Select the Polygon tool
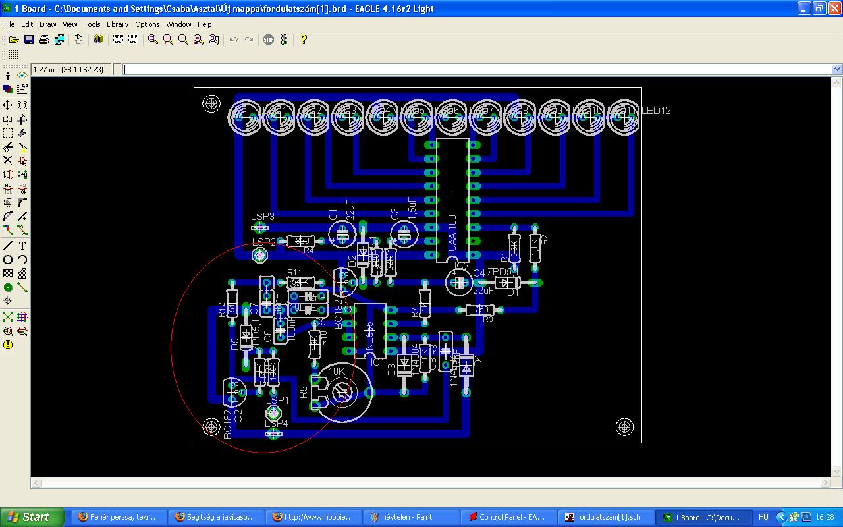This screenshot has height=527, width=843. 22,273
